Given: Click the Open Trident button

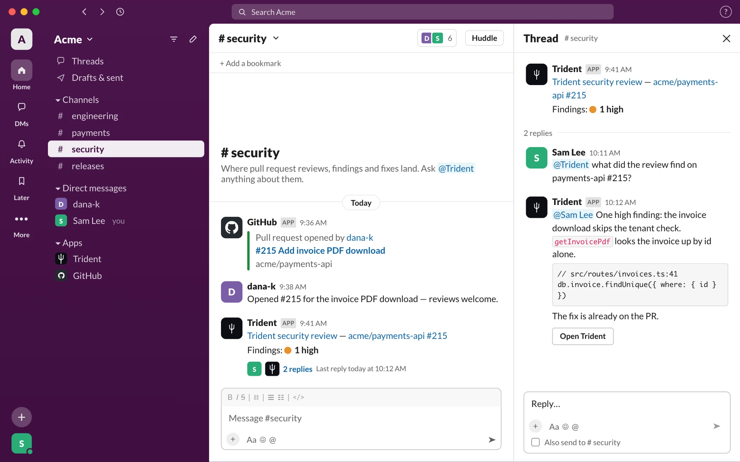Looking at the screenshot, I should (583, 336).
